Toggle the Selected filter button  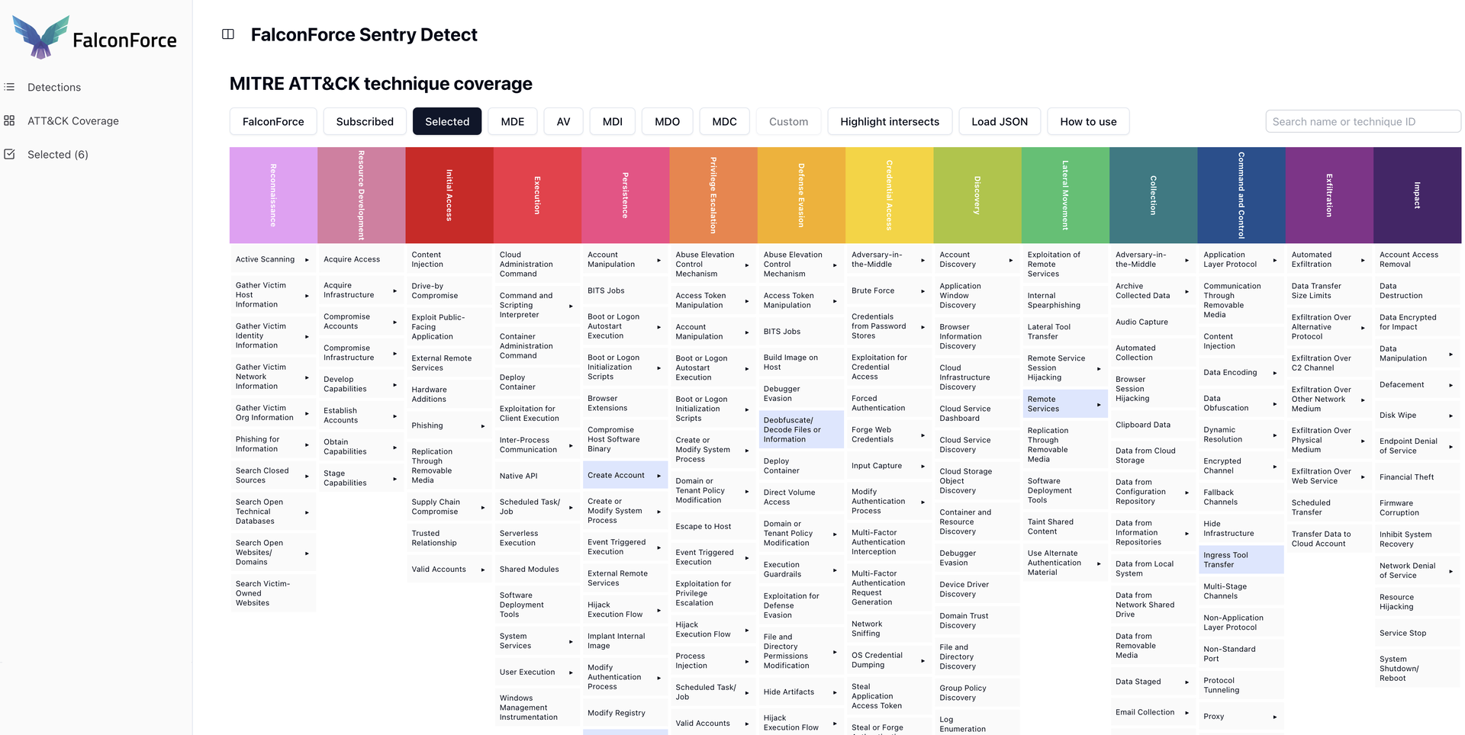click(x=446, y=121)
